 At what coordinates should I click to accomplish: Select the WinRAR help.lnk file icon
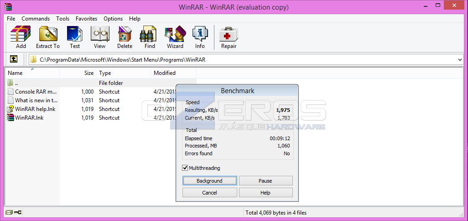11,109
